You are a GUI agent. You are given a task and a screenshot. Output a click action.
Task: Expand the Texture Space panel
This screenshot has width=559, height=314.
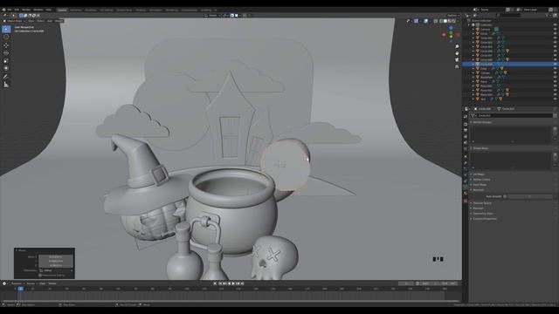[x=481, y=203]
